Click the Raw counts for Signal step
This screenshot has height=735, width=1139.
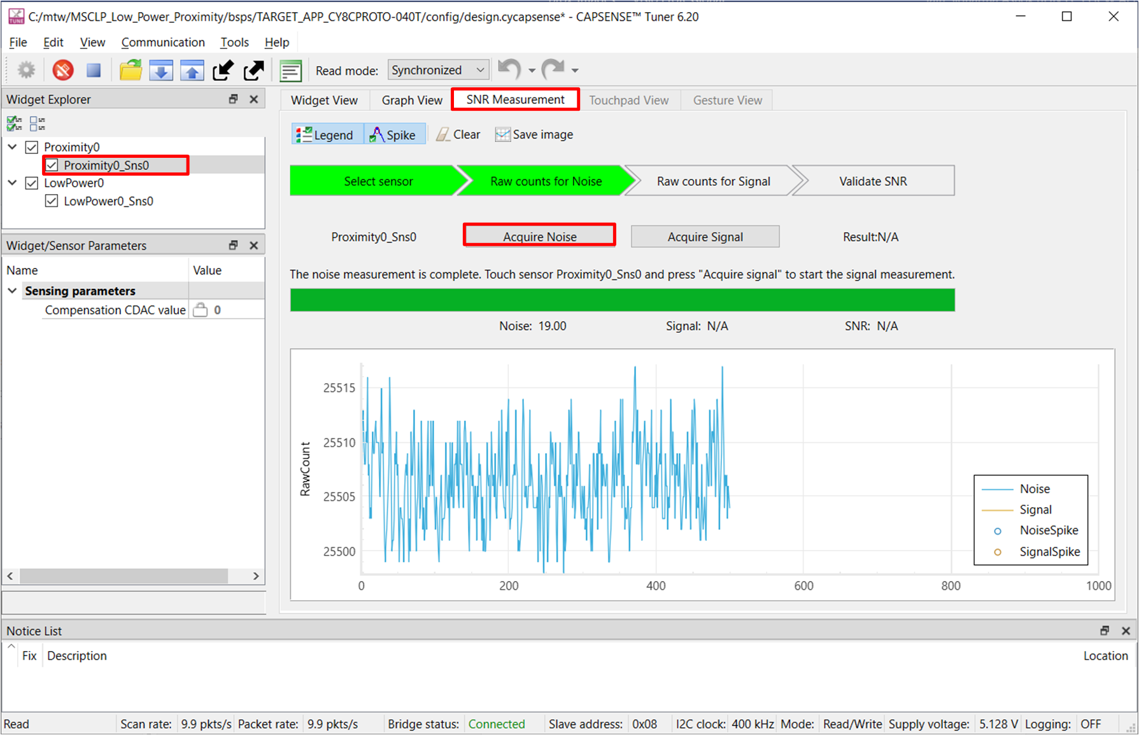pos(713,181)
